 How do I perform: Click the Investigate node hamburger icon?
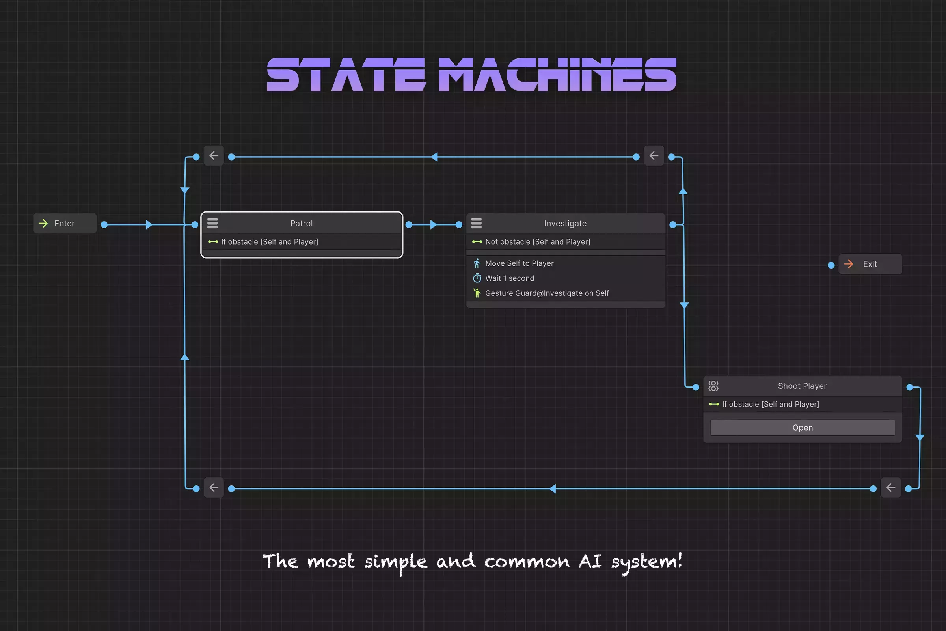coord(477,223)
